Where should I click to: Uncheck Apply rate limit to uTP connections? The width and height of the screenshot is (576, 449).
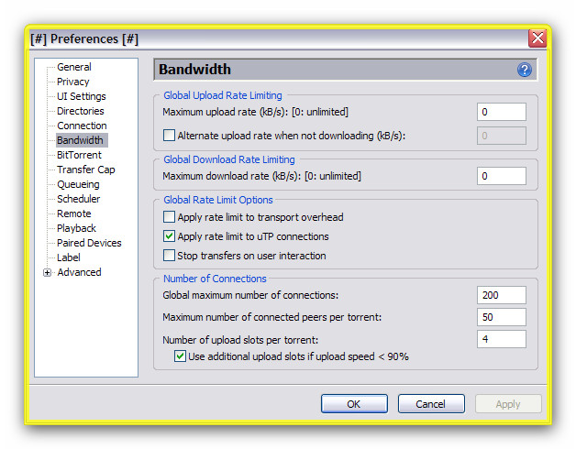pyautogui.click(x=169, y=236)
